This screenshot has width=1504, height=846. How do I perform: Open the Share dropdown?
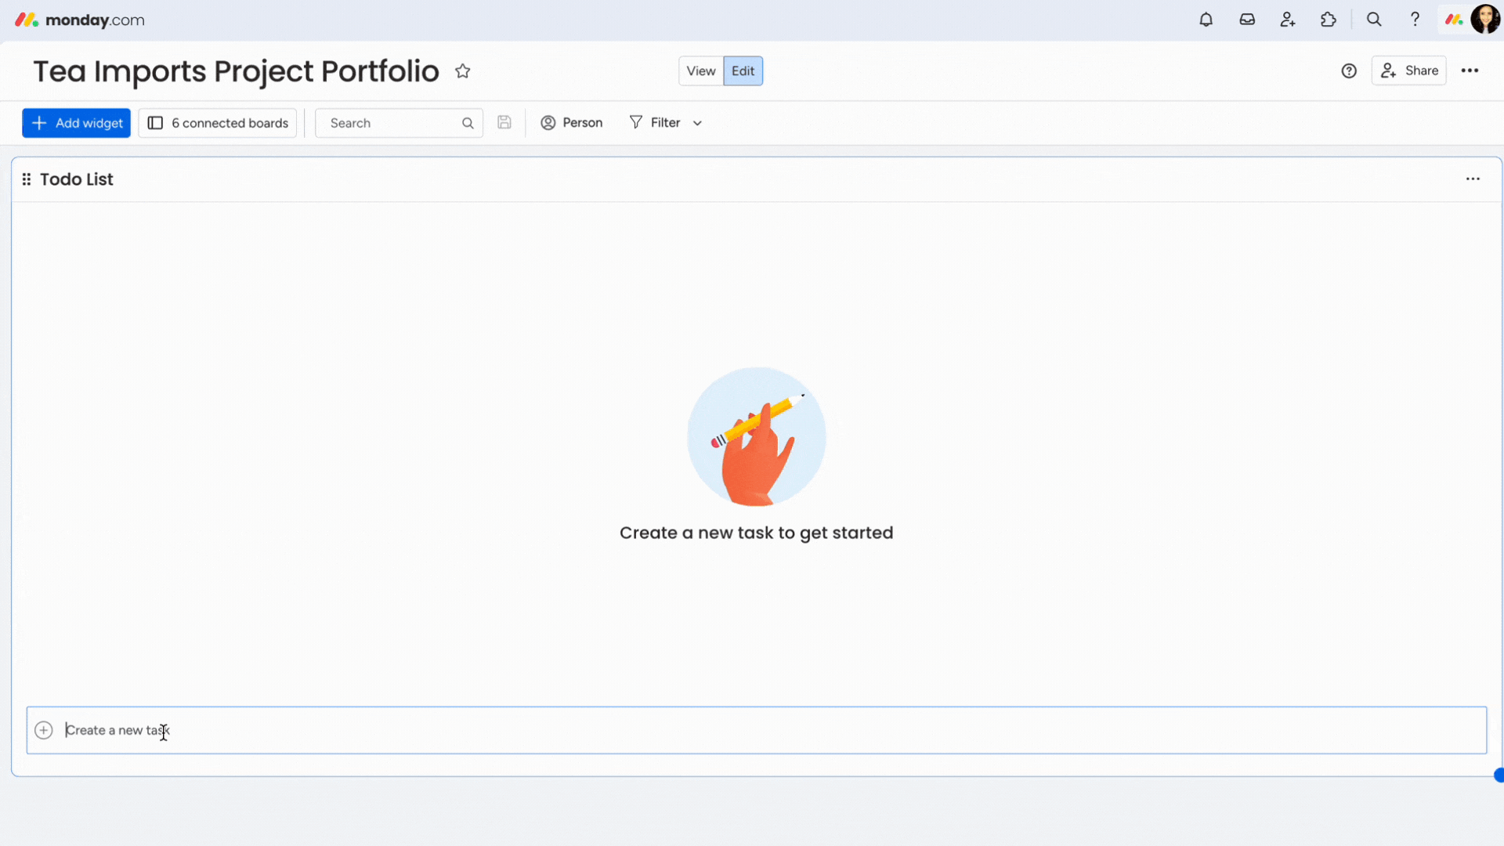click(1410, 70)
